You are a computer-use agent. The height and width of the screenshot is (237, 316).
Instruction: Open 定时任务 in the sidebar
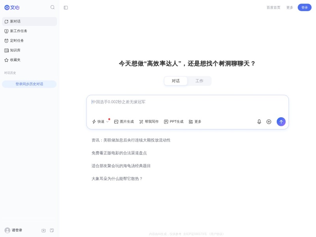[29, 41]
